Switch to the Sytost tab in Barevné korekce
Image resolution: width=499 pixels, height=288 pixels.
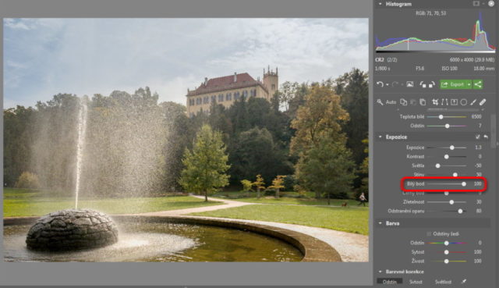[x=416, y=282]
